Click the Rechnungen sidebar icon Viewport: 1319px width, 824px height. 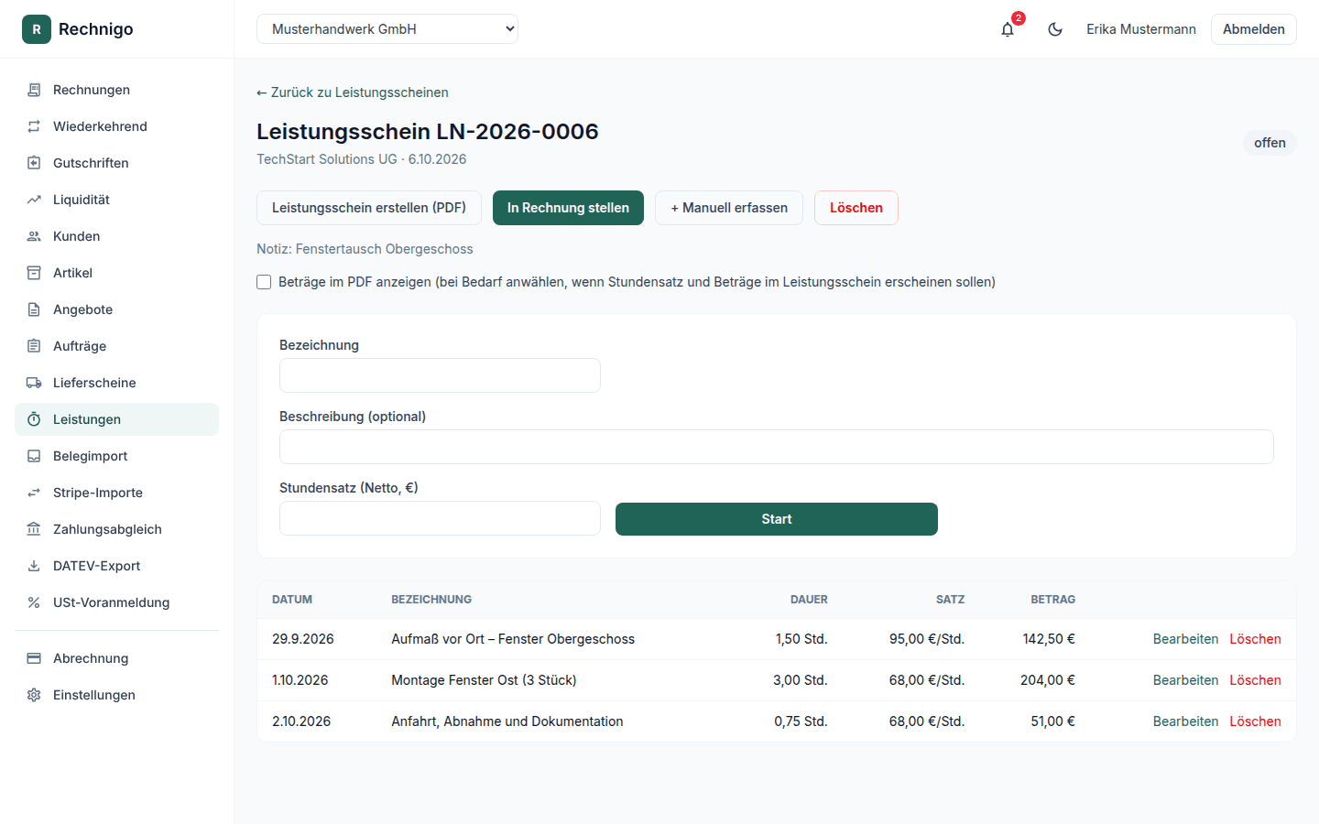click(34, 90)
